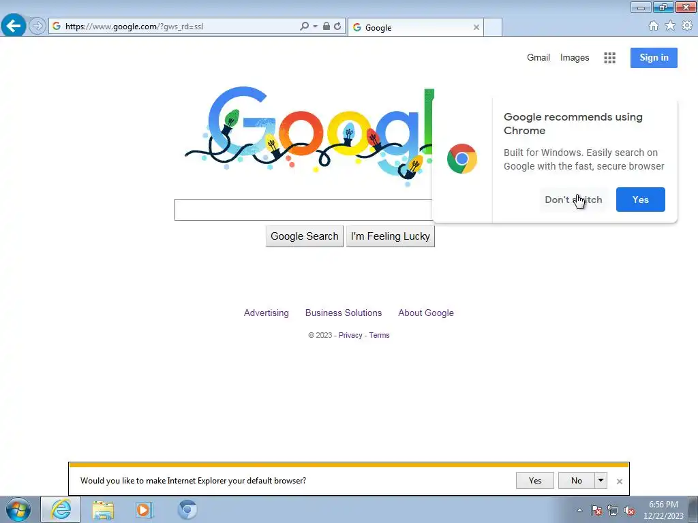This screenshot has width=698, height=523.
Task: Go back with the blue back arrow
Action: (14, 25)
